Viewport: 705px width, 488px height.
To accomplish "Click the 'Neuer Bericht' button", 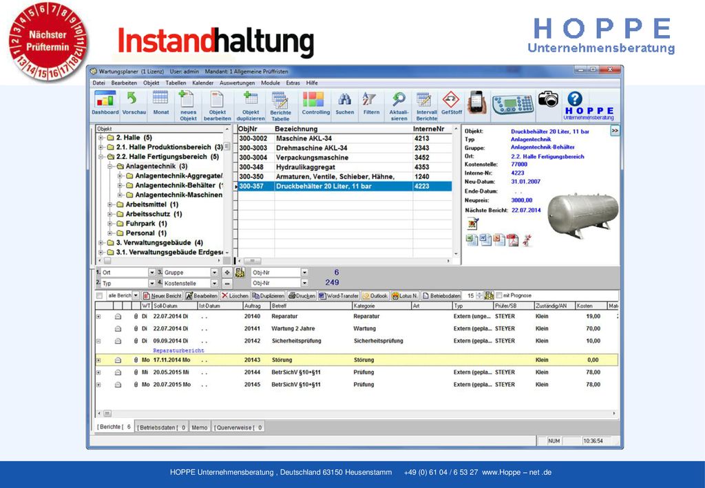I will pyautogui.click(x=162, y=296).
